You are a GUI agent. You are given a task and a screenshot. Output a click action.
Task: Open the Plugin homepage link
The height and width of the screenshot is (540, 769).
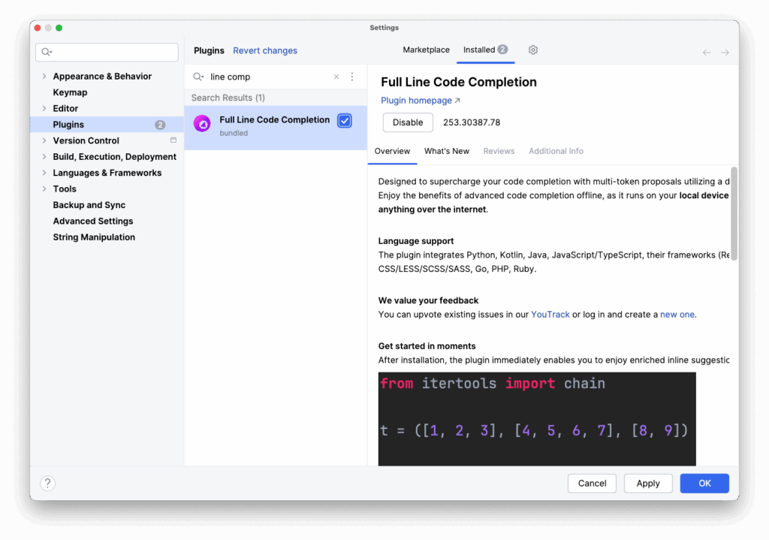coord(416,100)
